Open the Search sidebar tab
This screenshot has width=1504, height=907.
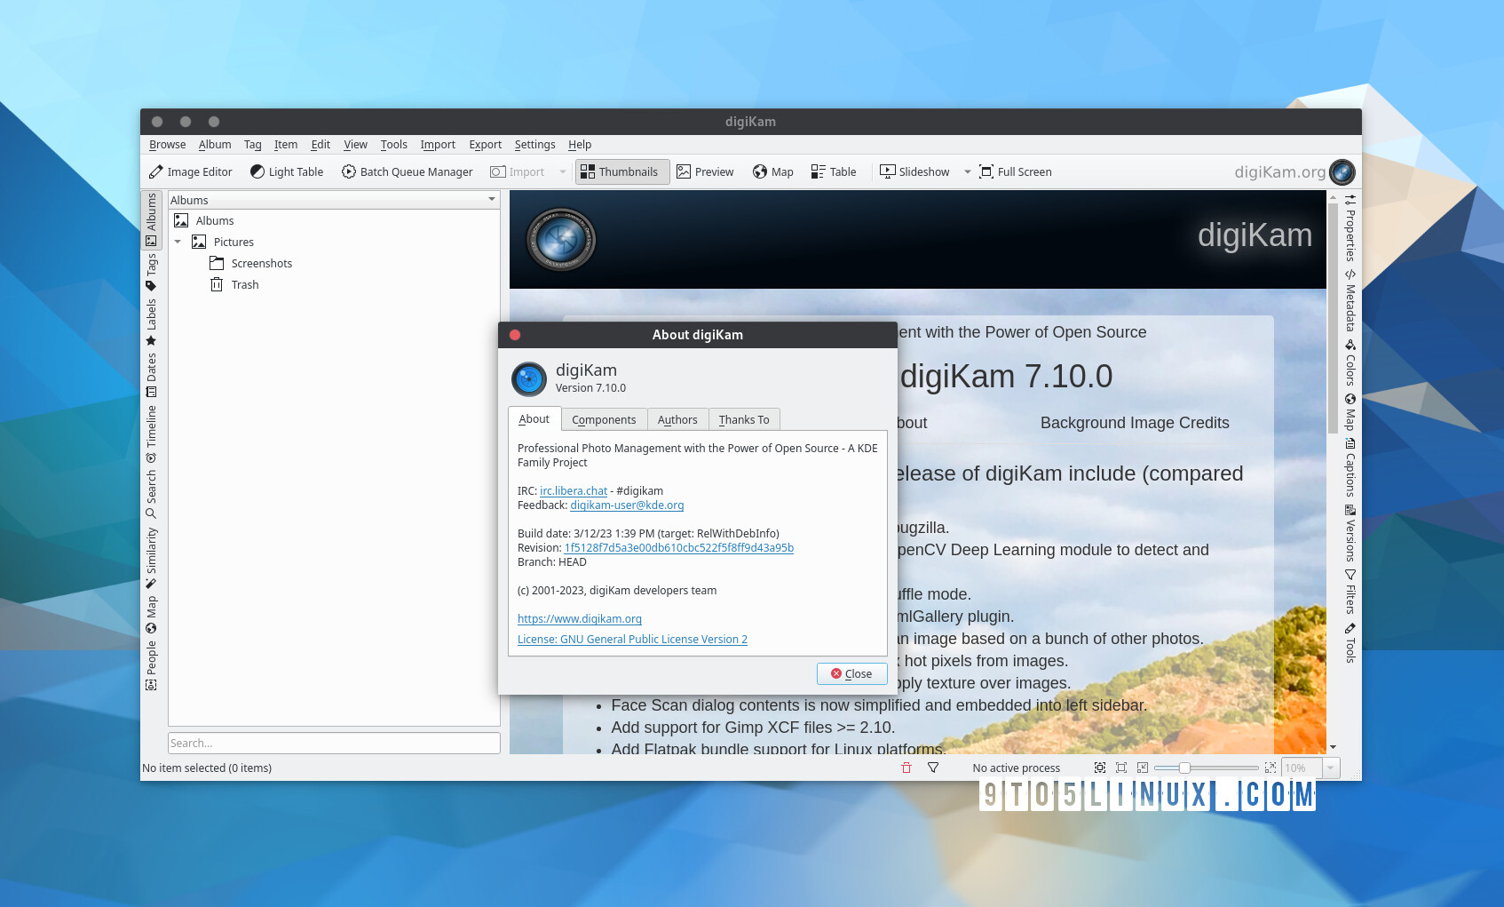pos(151,494)
